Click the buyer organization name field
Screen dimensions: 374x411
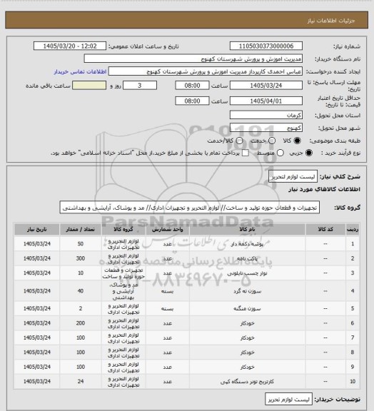[x=193, y=59]
